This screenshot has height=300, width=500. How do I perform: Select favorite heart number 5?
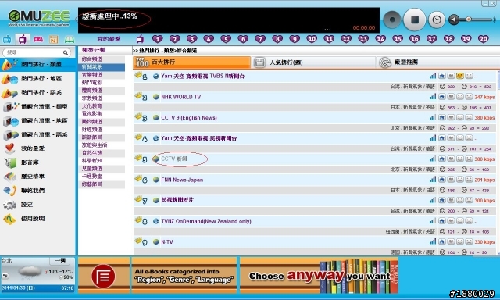click(226, 39)
